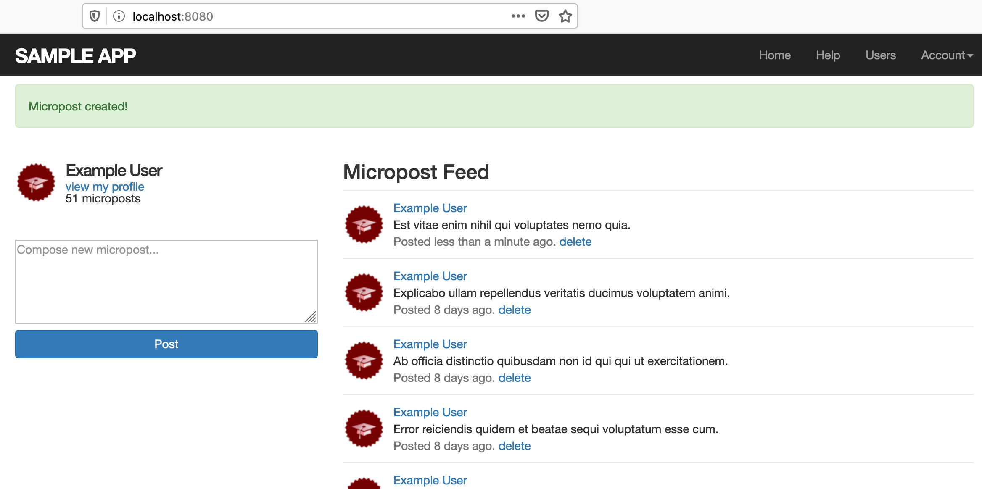
Task: Follow the view my profile link
Action: pyautogui.click(x=105, y=187)
